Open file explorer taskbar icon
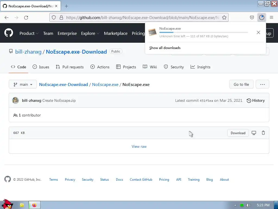This screenshot has height=209, width=278. pos(22,205)
